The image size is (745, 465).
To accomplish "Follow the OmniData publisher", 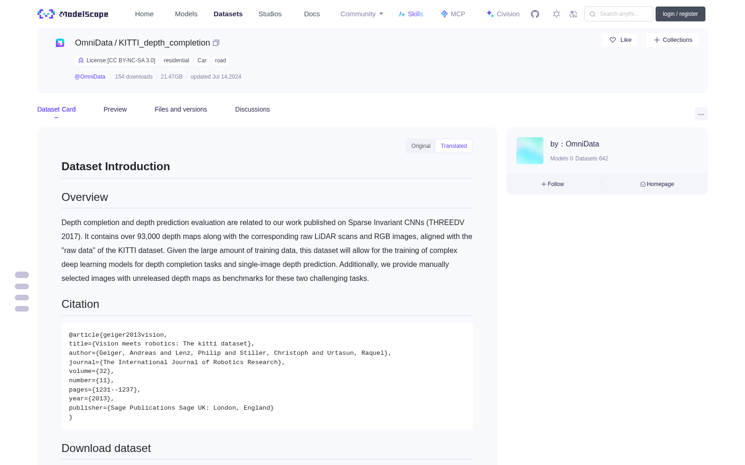I will point(553,184).
